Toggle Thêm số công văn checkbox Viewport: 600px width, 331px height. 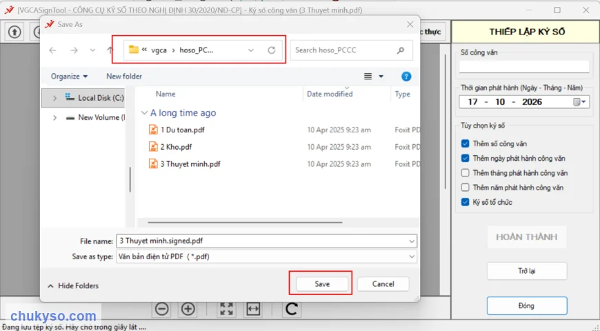466,143
